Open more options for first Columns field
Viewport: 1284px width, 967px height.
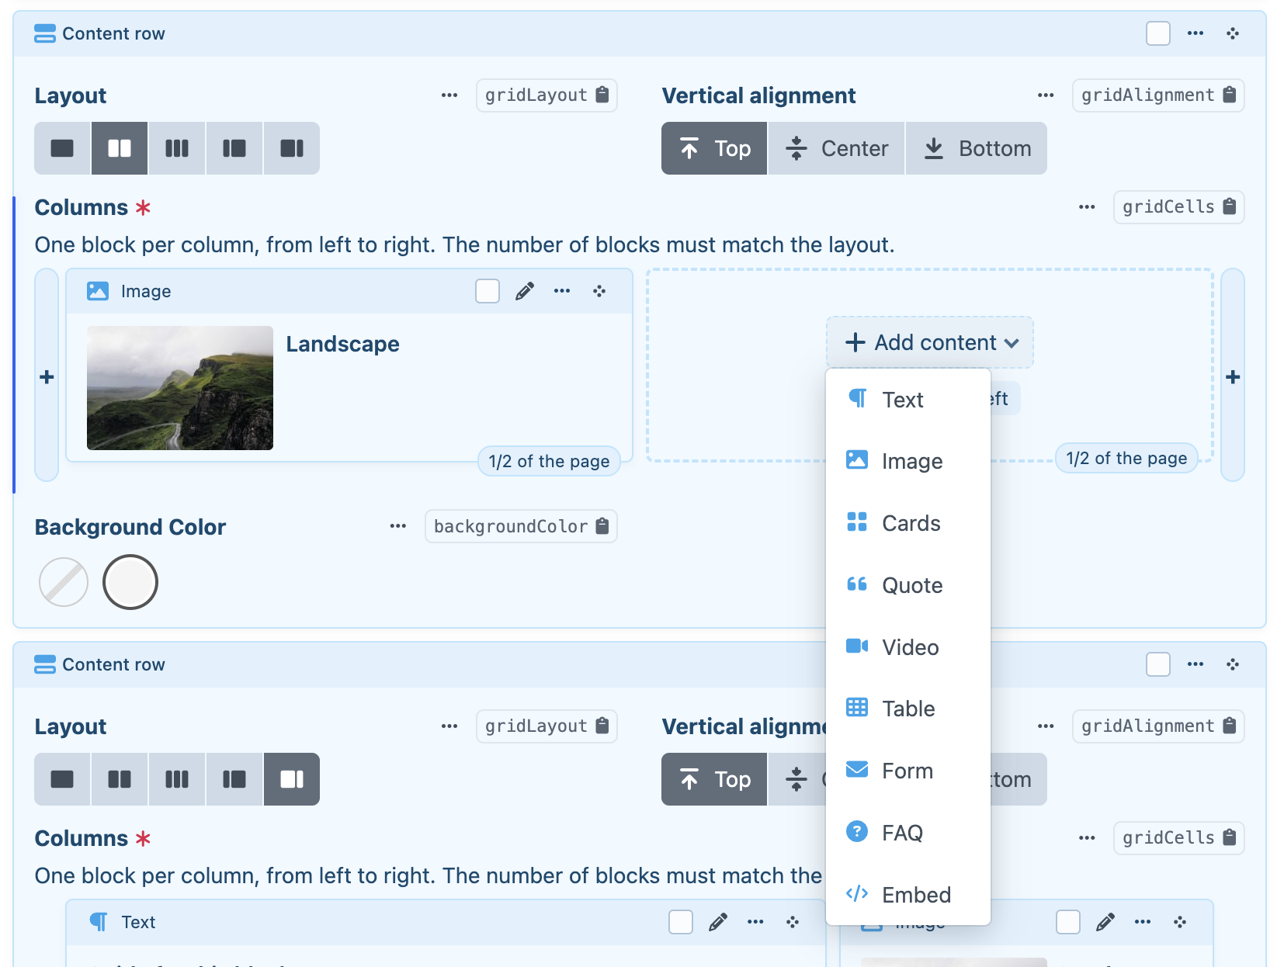(1087, 207)
